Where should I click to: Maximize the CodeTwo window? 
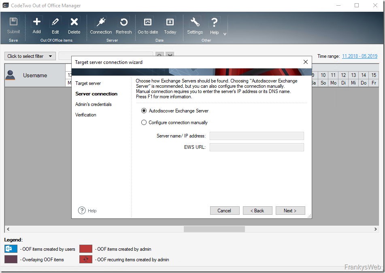pos(357,5)
